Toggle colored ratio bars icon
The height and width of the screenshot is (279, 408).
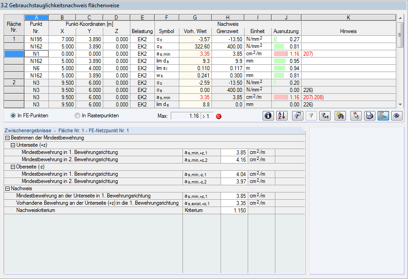click(383, 115)
